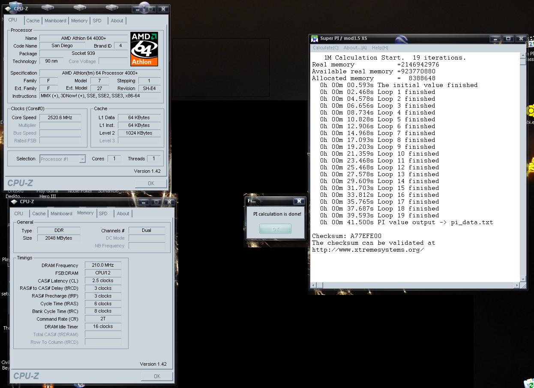Click the Instructions field listing MMX, SSE
534x388 pixels.
pyautogui.click(x=100, y=96)
